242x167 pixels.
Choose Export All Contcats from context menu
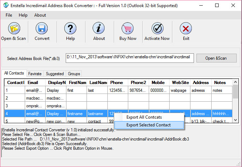coord(144,117)
